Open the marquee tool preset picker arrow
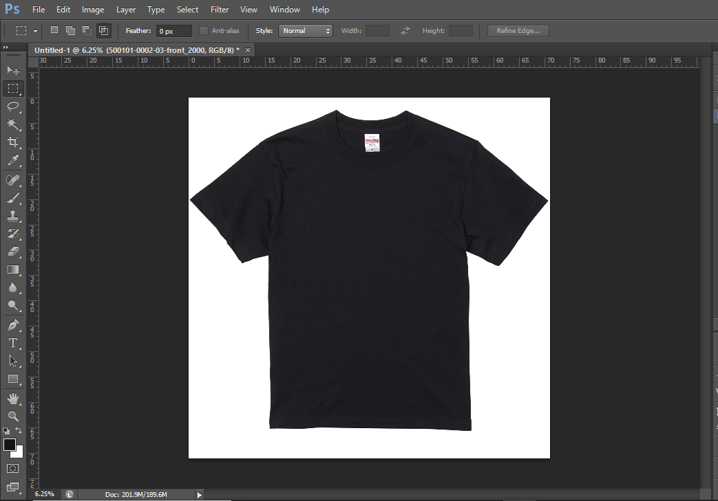This screenshot has width=718, height=501. 35,31
